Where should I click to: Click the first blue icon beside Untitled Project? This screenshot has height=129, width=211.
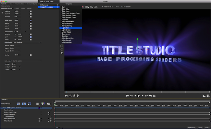coord(19,104)
